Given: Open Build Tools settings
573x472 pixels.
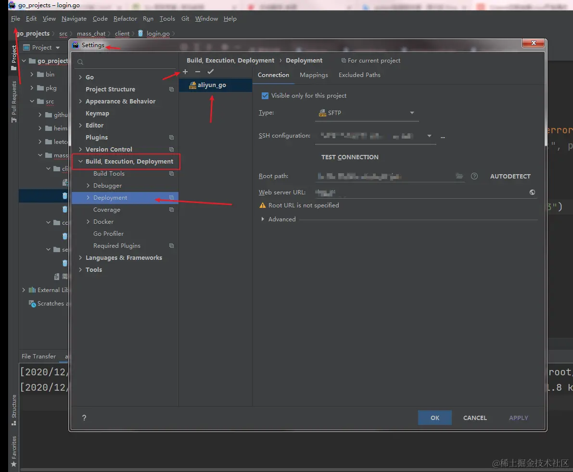Looking at the screenshot, I should pos(109,174).
